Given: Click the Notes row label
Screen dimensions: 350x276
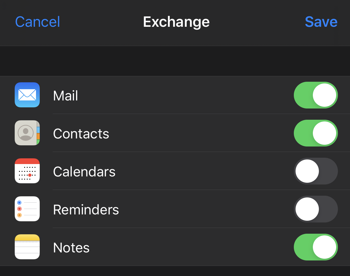Looking at the screenshot, I should [71, 248].
